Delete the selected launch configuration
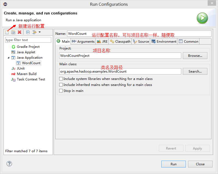This screenshot has height=174, width=218. click(x=19, y=32)
